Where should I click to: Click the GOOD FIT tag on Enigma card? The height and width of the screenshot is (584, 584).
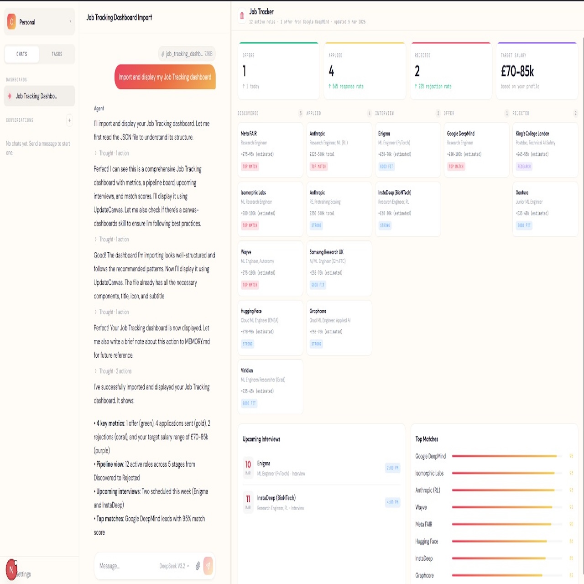(386, 167)
